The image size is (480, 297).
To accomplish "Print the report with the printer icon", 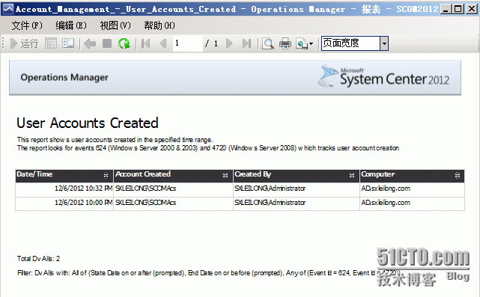I will (x=285, y=43).
